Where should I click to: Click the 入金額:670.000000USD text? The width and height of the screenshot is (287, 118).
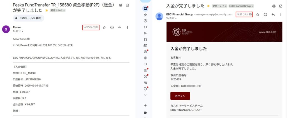pos(186,86)
